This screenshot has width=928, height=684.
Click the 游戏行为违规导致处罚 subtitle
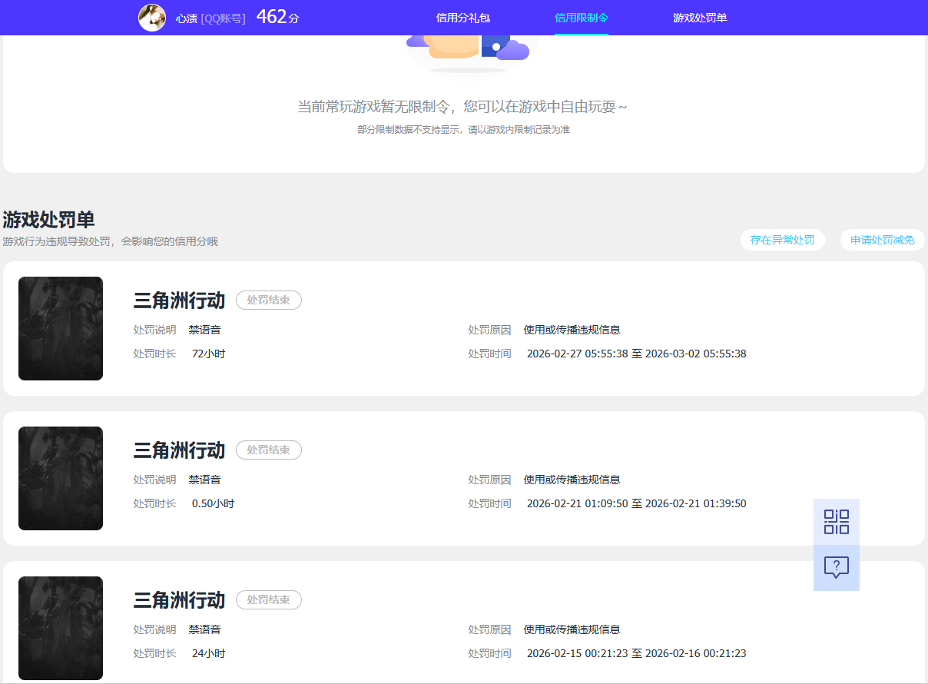tap(111, 241)
